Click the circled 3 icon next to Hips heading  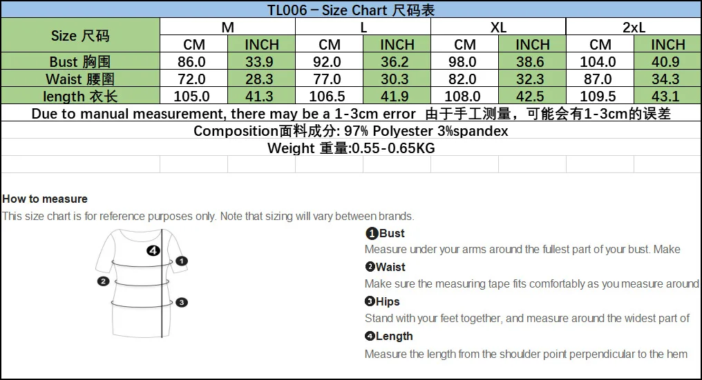click(370, 301)
